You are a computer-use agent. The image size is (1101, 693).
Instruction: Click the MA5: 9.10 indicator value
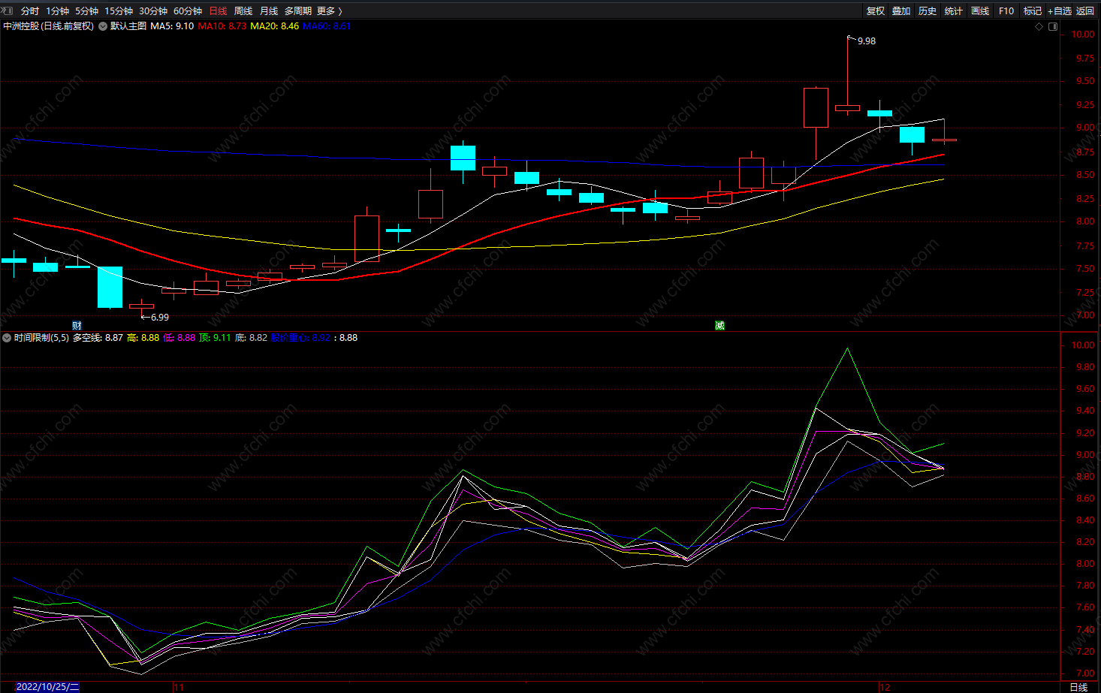[172, 26]
